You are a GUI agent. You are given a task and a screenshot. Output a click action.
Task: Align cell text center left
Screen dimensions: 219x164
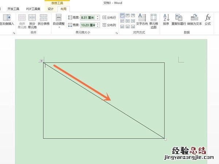tap(122, 21)
